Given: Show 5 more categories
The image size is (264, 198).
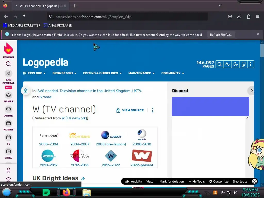Looking at the screenshot, I should coord(45,97).
